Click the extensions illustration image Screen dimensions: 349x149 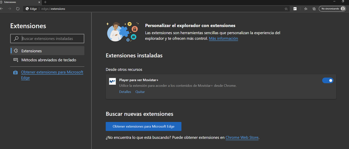pos(122,32)
